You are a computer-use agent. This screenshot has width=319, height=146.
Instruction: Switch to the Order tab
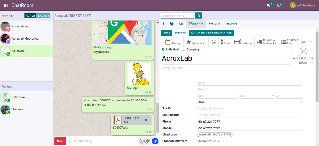[231, 24]
